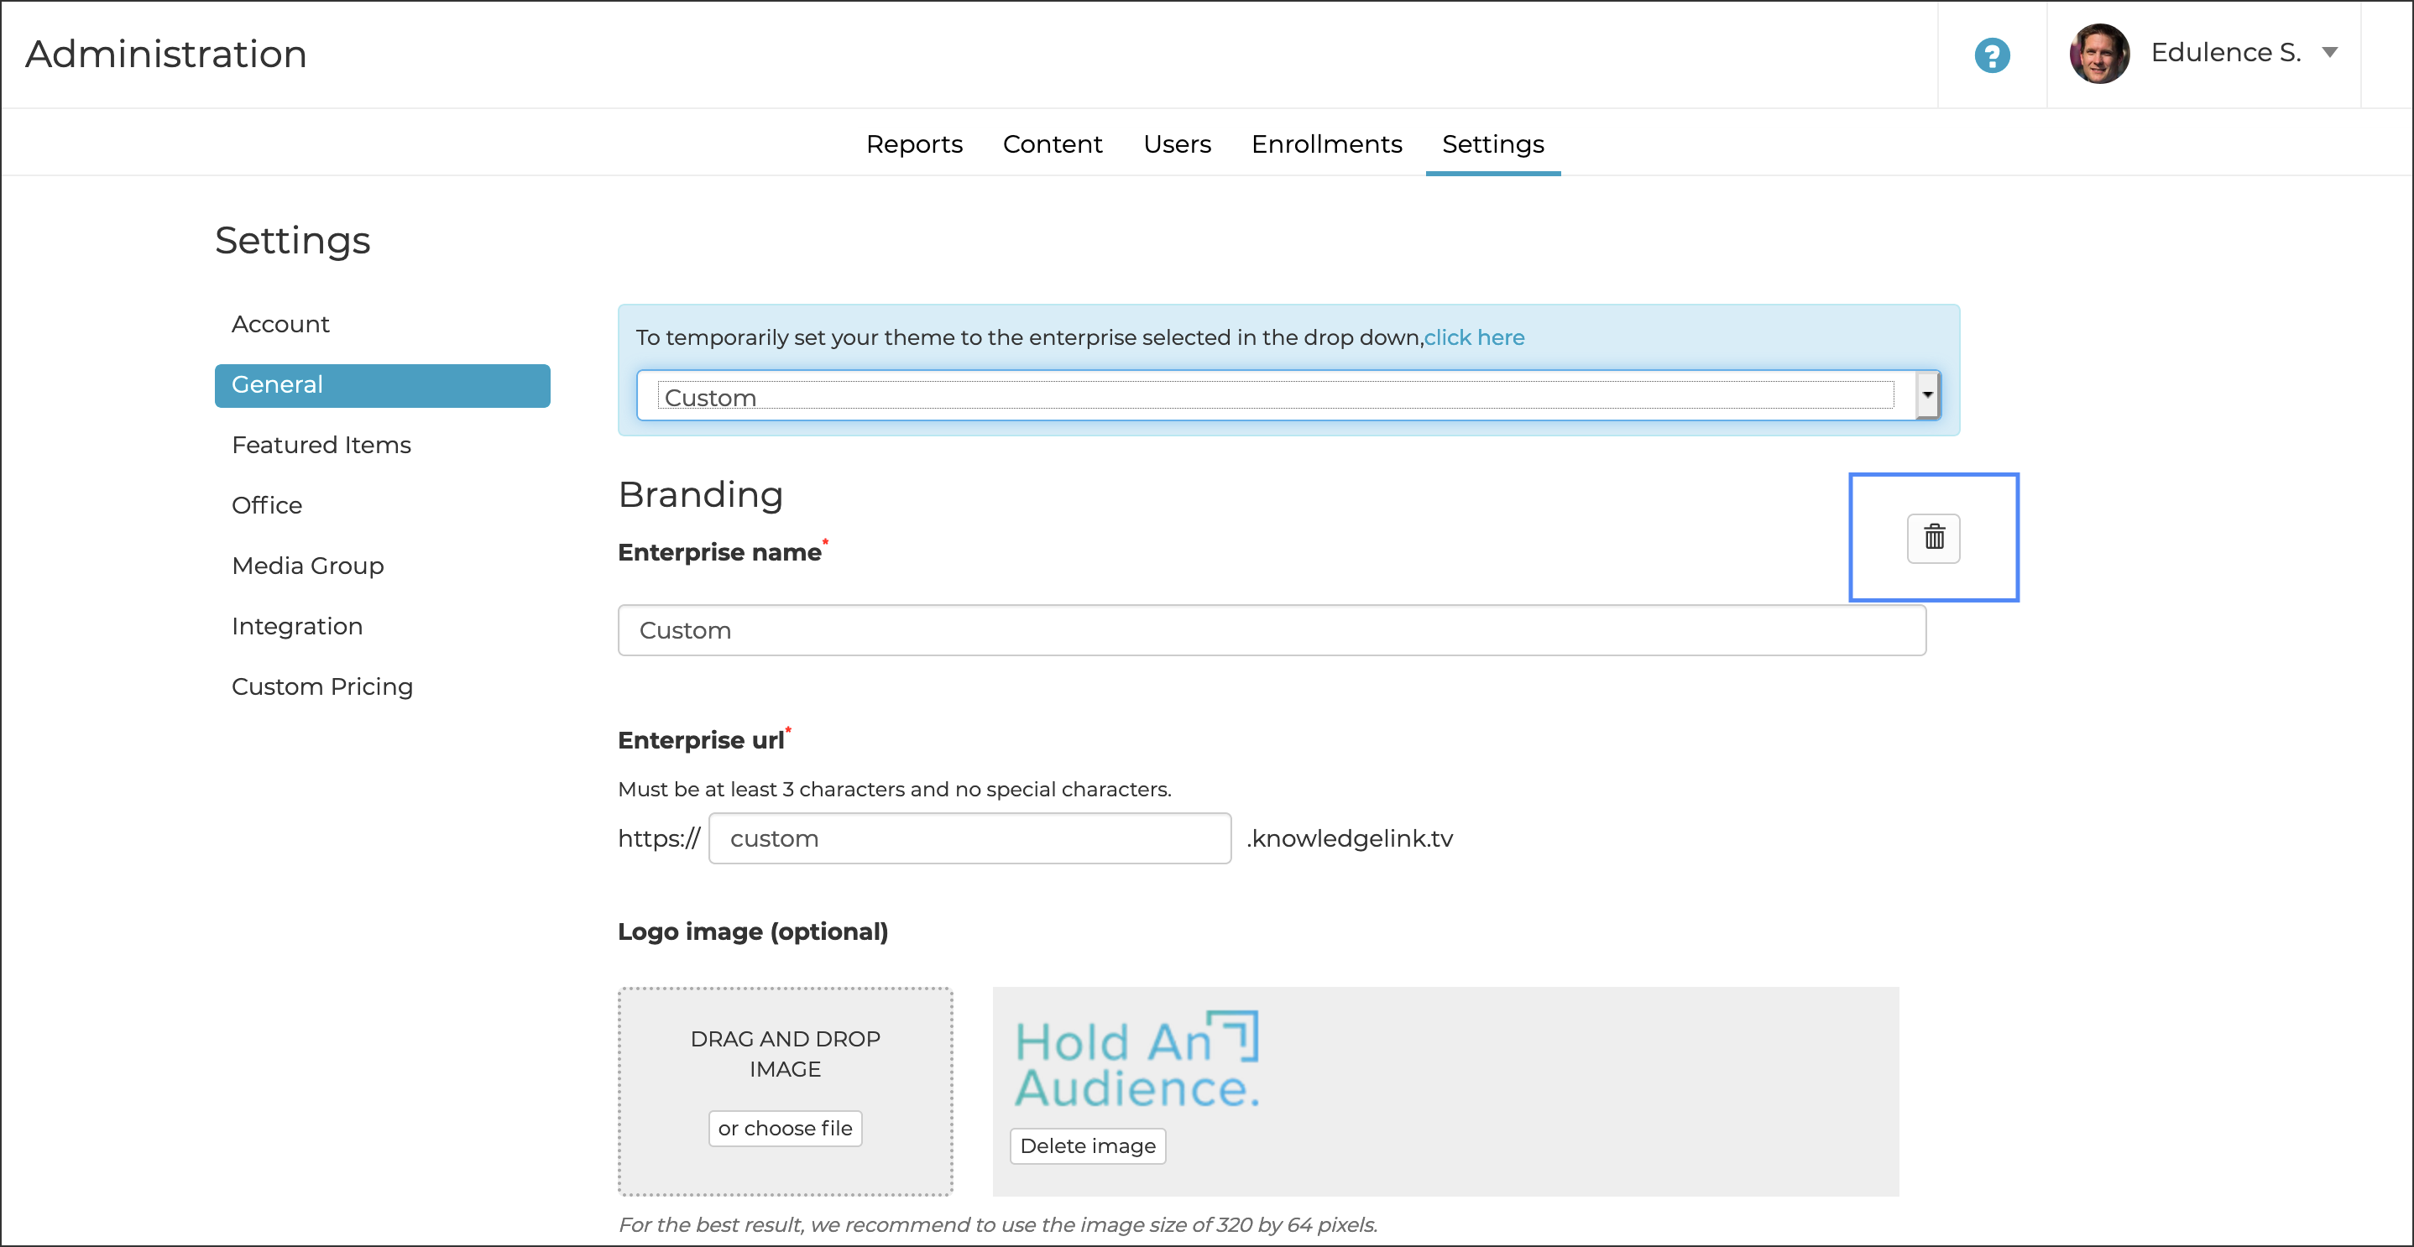
Task: Open Integration settings section
Action: [297, 627]
